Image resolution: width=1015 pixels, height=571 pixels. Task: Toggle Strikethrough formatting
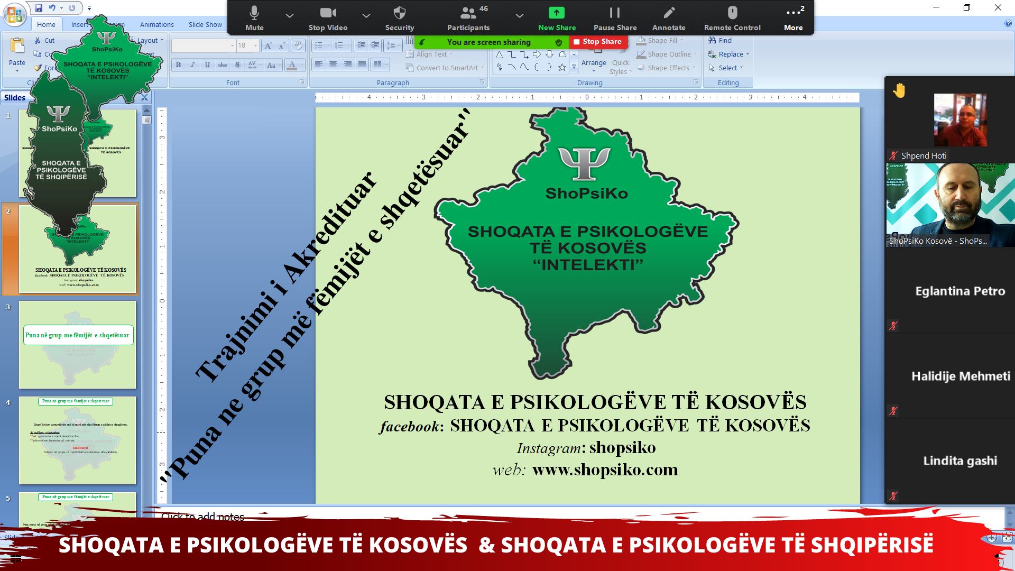coord(223,65)
